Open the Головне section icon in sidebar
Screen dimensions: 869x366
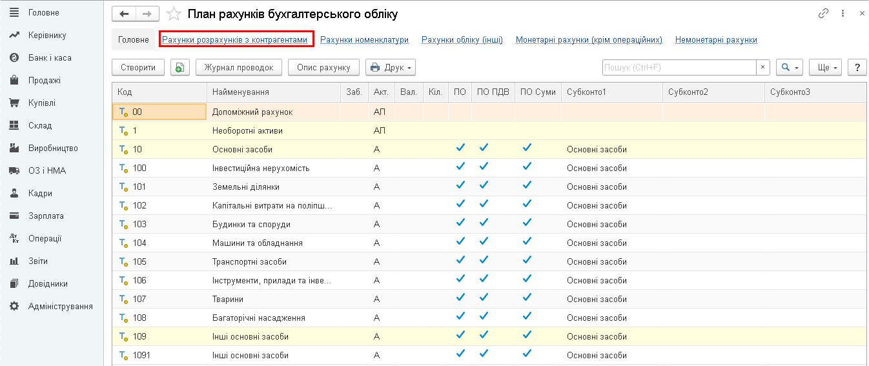pyautogui.click(x=14, y=12)
